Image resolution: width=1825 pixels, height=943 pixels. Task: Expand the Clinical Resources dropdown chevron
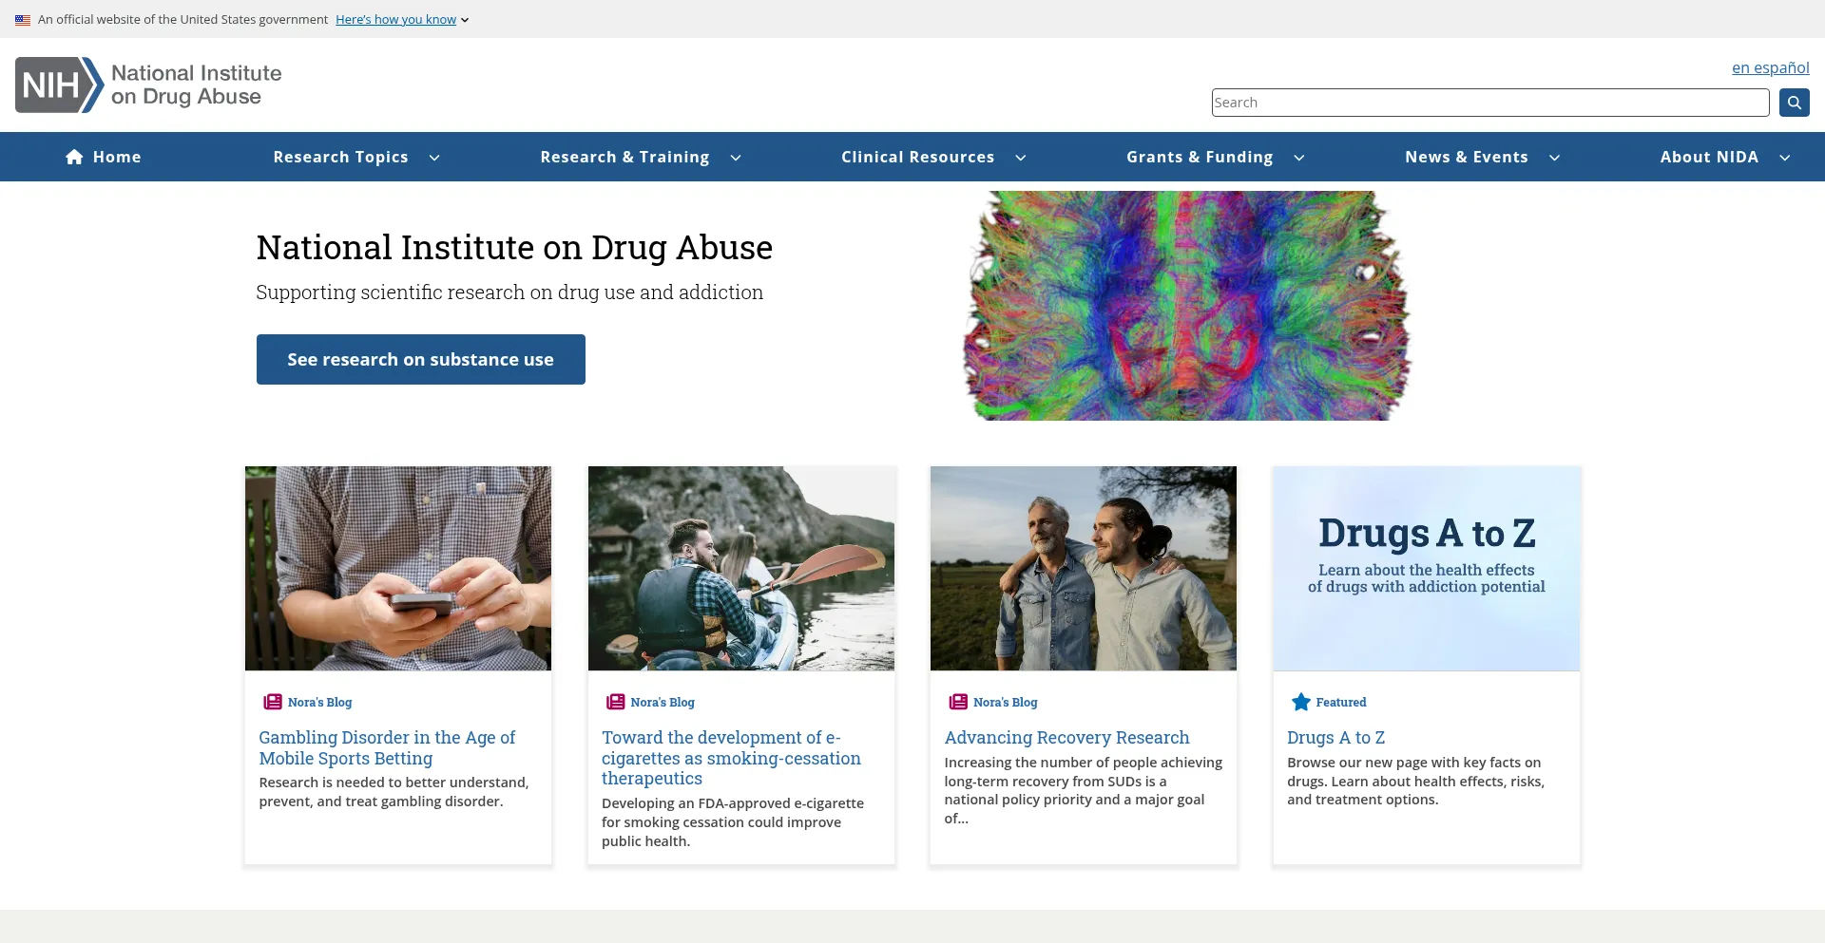1021,158
